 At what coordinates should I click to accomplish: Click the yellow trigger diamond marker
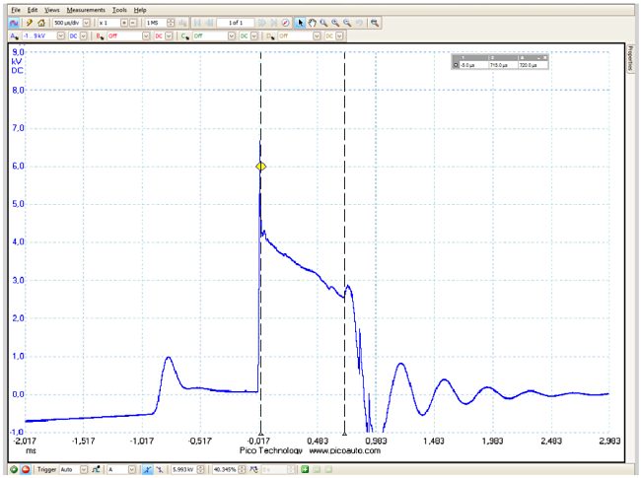[260, 167]
